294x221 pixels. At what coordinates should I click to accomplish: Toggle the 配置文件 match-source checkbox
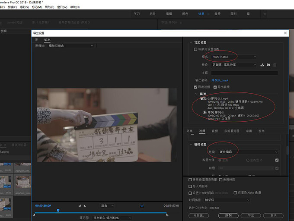pos(277,160)
